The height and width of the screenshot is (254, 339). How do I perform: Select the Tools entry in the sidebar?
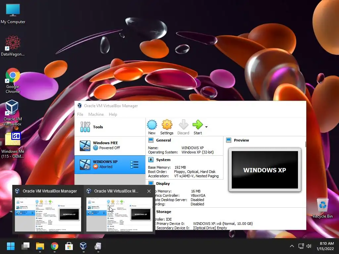pos(110,127)
